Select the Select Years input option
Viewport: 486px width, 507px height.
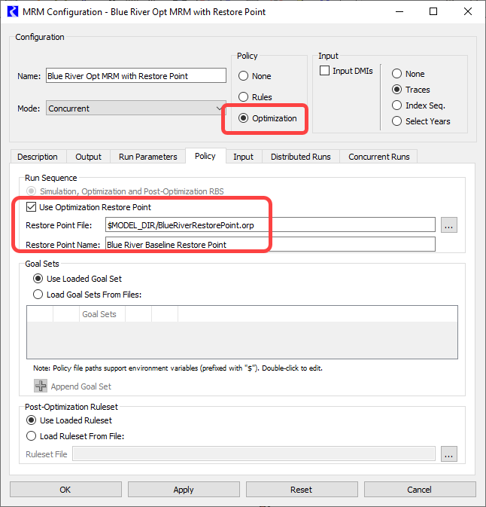pyautogui.click(x=396, y=121)
